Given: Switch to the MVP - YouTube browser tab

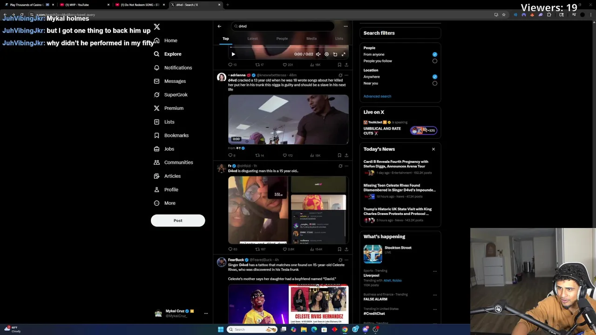Looking at the screenshot, I should (84, 5).
